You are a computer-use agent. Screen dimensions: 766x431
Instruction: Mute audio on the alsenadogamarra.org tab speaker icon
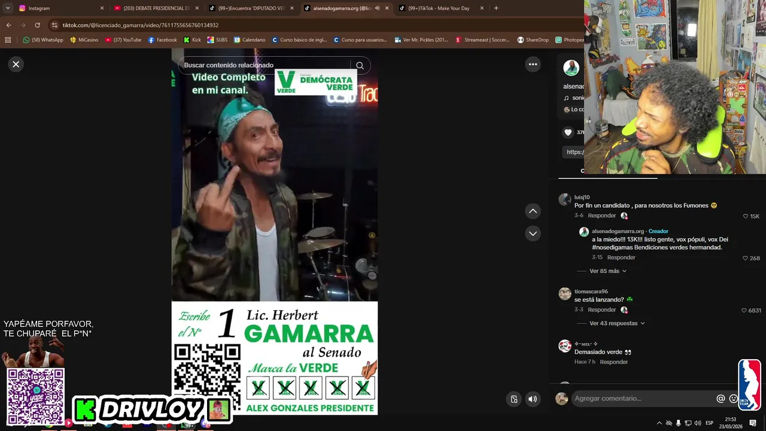(x=376, y=8)
